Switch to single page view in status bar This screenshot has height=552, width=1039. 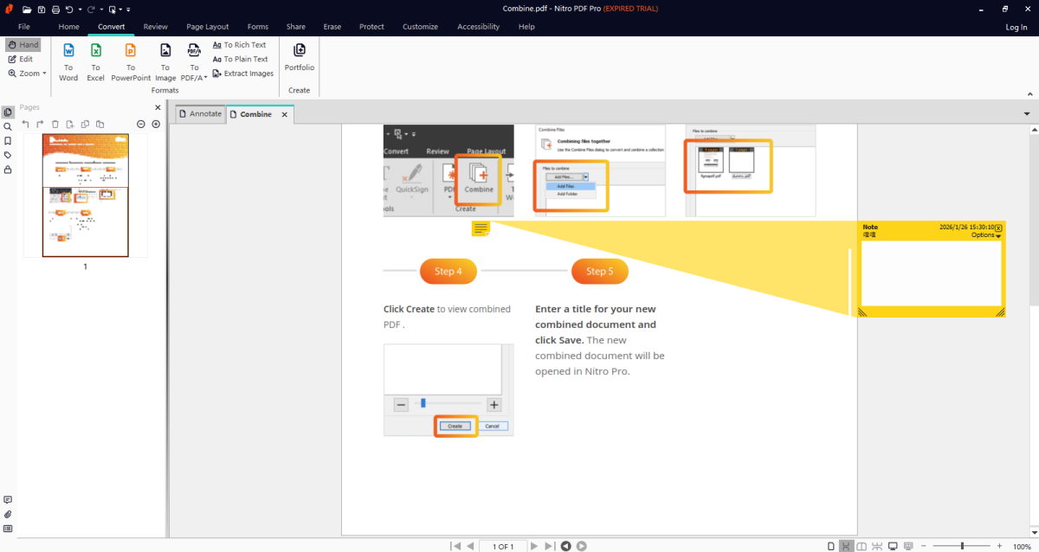pyautogui.click(x=831, y=546)
